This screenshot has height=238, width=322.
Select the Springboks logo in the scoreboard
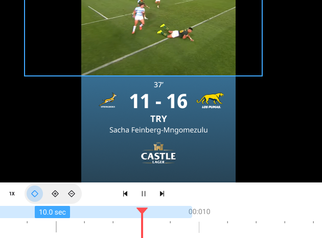[x=108, y=100]
